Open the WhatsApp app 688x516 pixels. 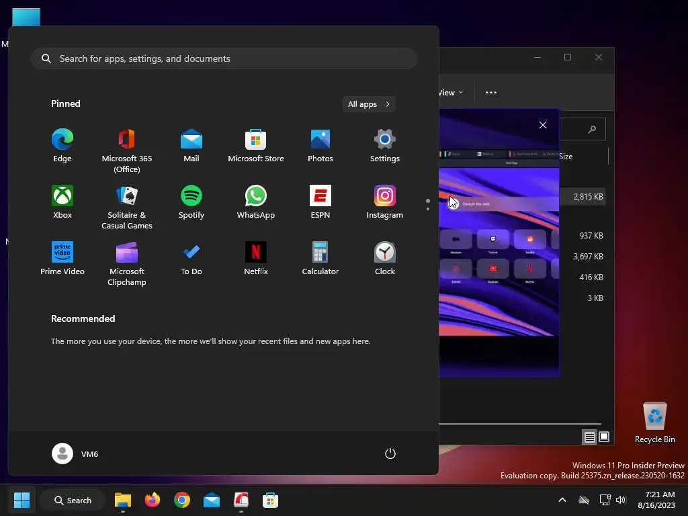tap(256, 202)
